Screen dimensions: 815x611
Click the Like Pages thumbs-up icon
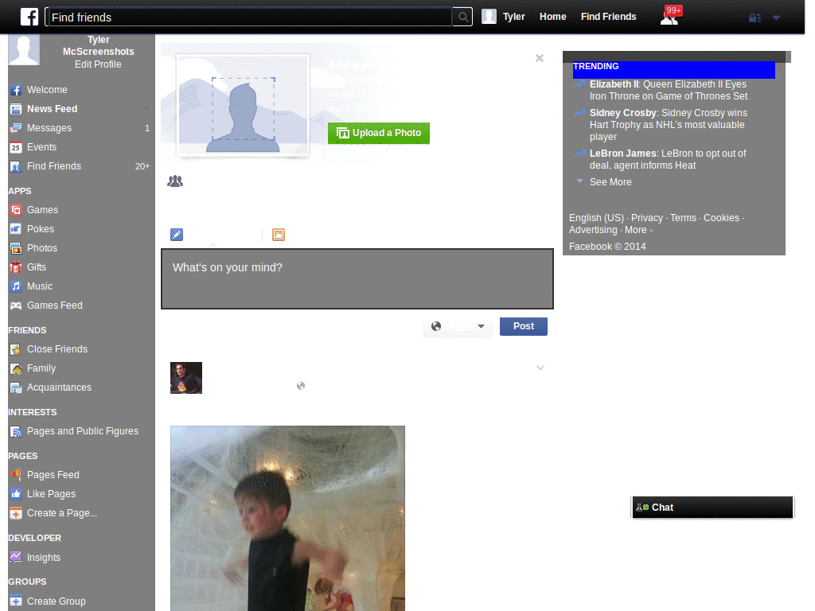click(16, 494)
